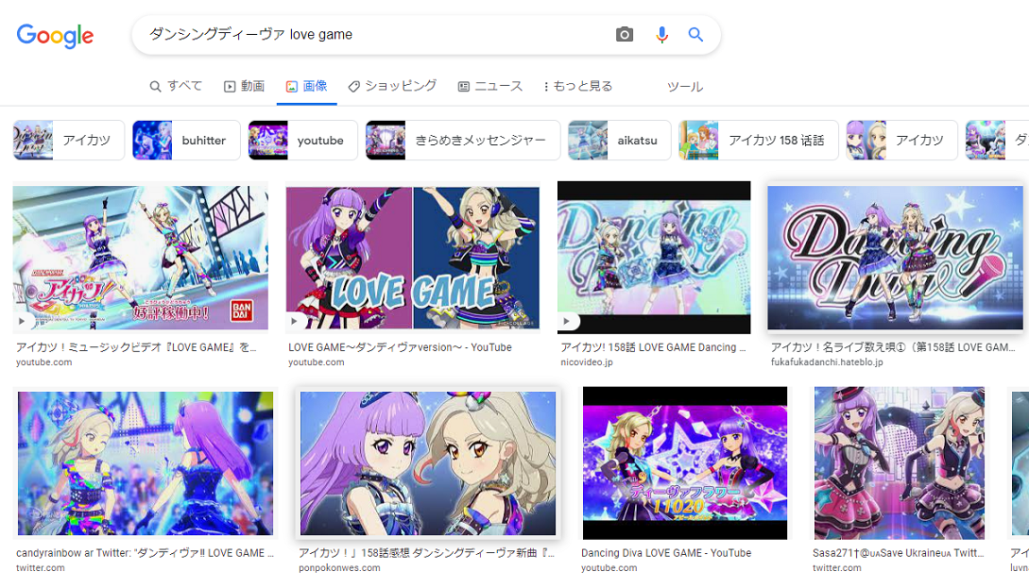Switch to the すべて search tab
The width and height of the screenshot is (1029, 588).
click(x=176, y=86)
